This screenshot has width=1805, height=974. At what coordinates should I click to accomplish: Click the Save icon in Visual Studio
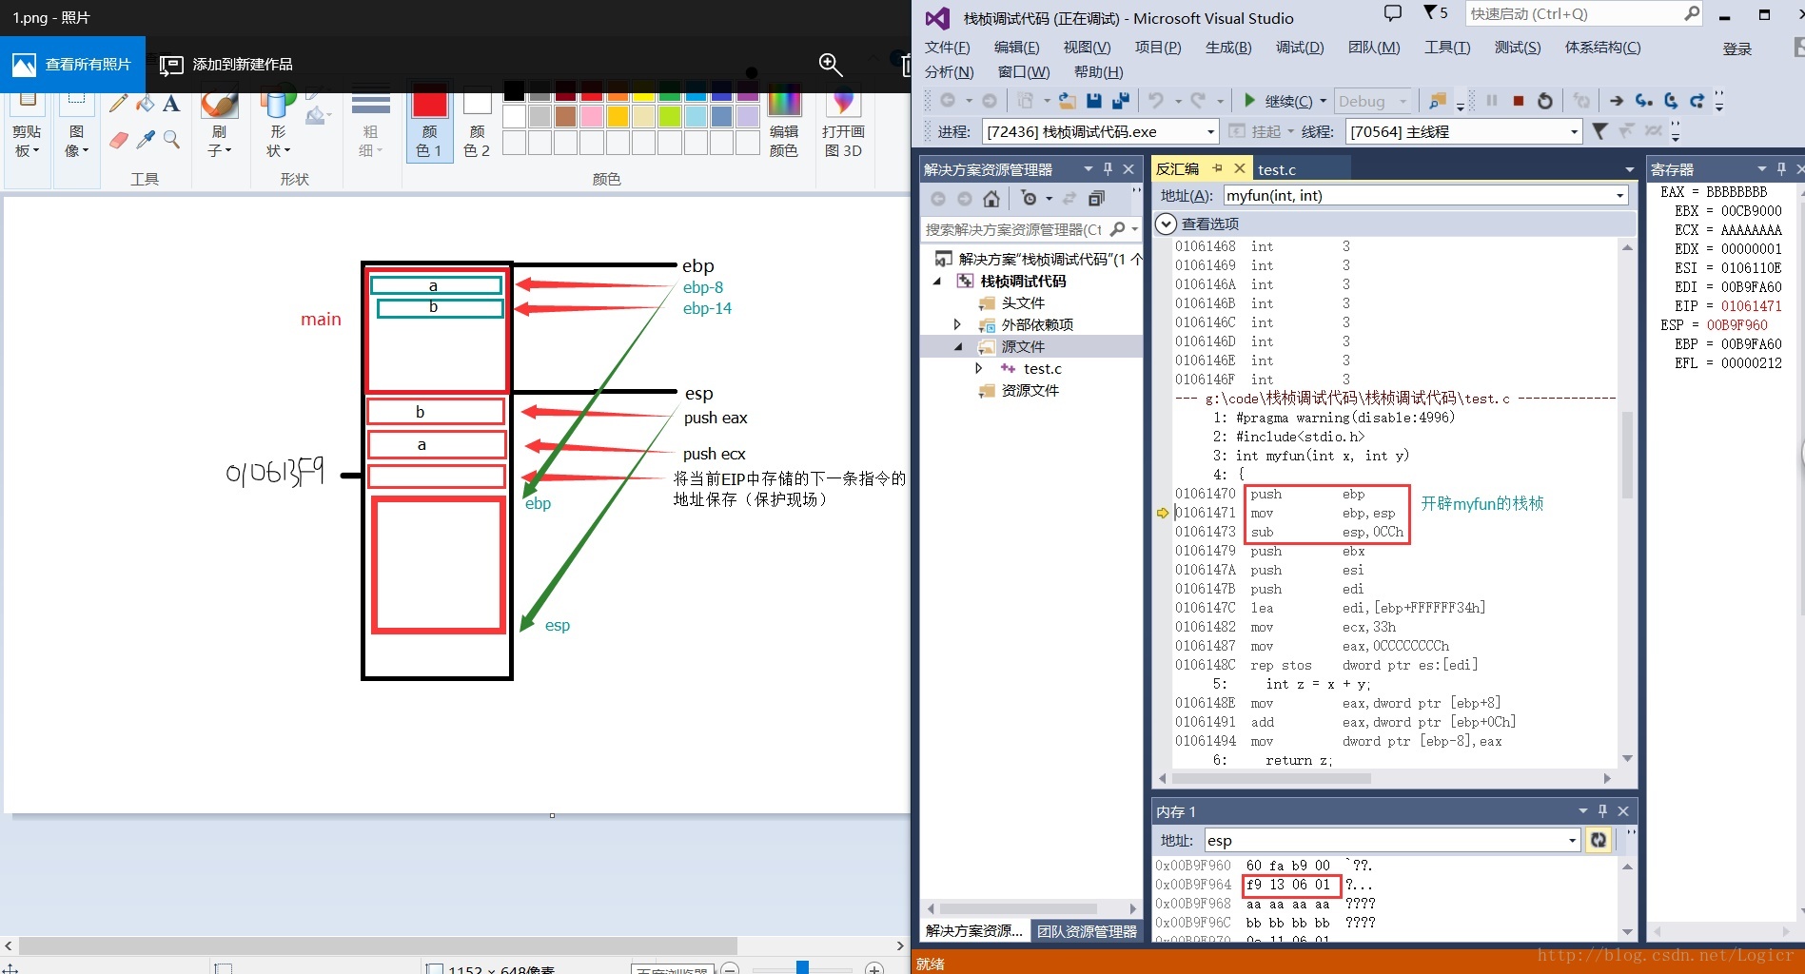(1094, 101)
